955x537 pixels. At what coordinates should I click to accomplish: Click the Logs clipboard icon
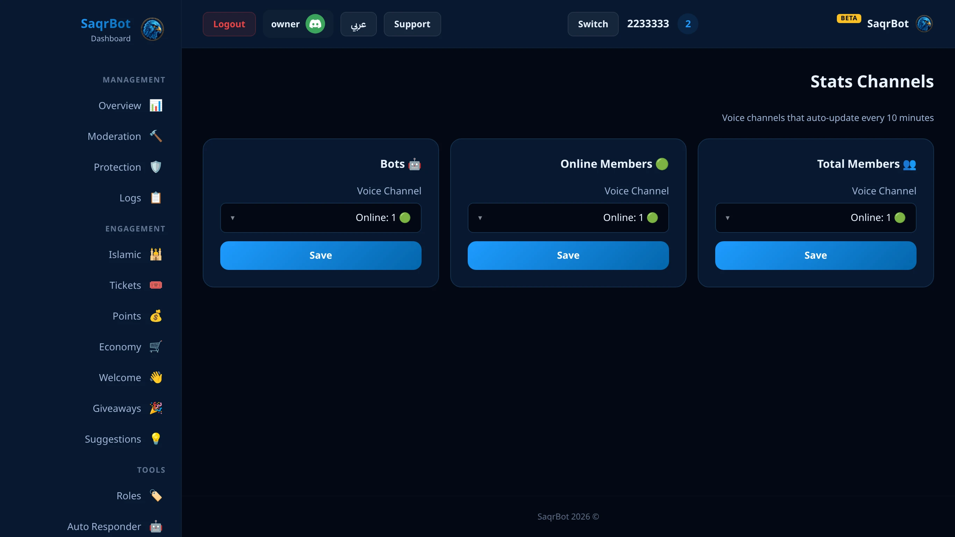tap(156, 198)
